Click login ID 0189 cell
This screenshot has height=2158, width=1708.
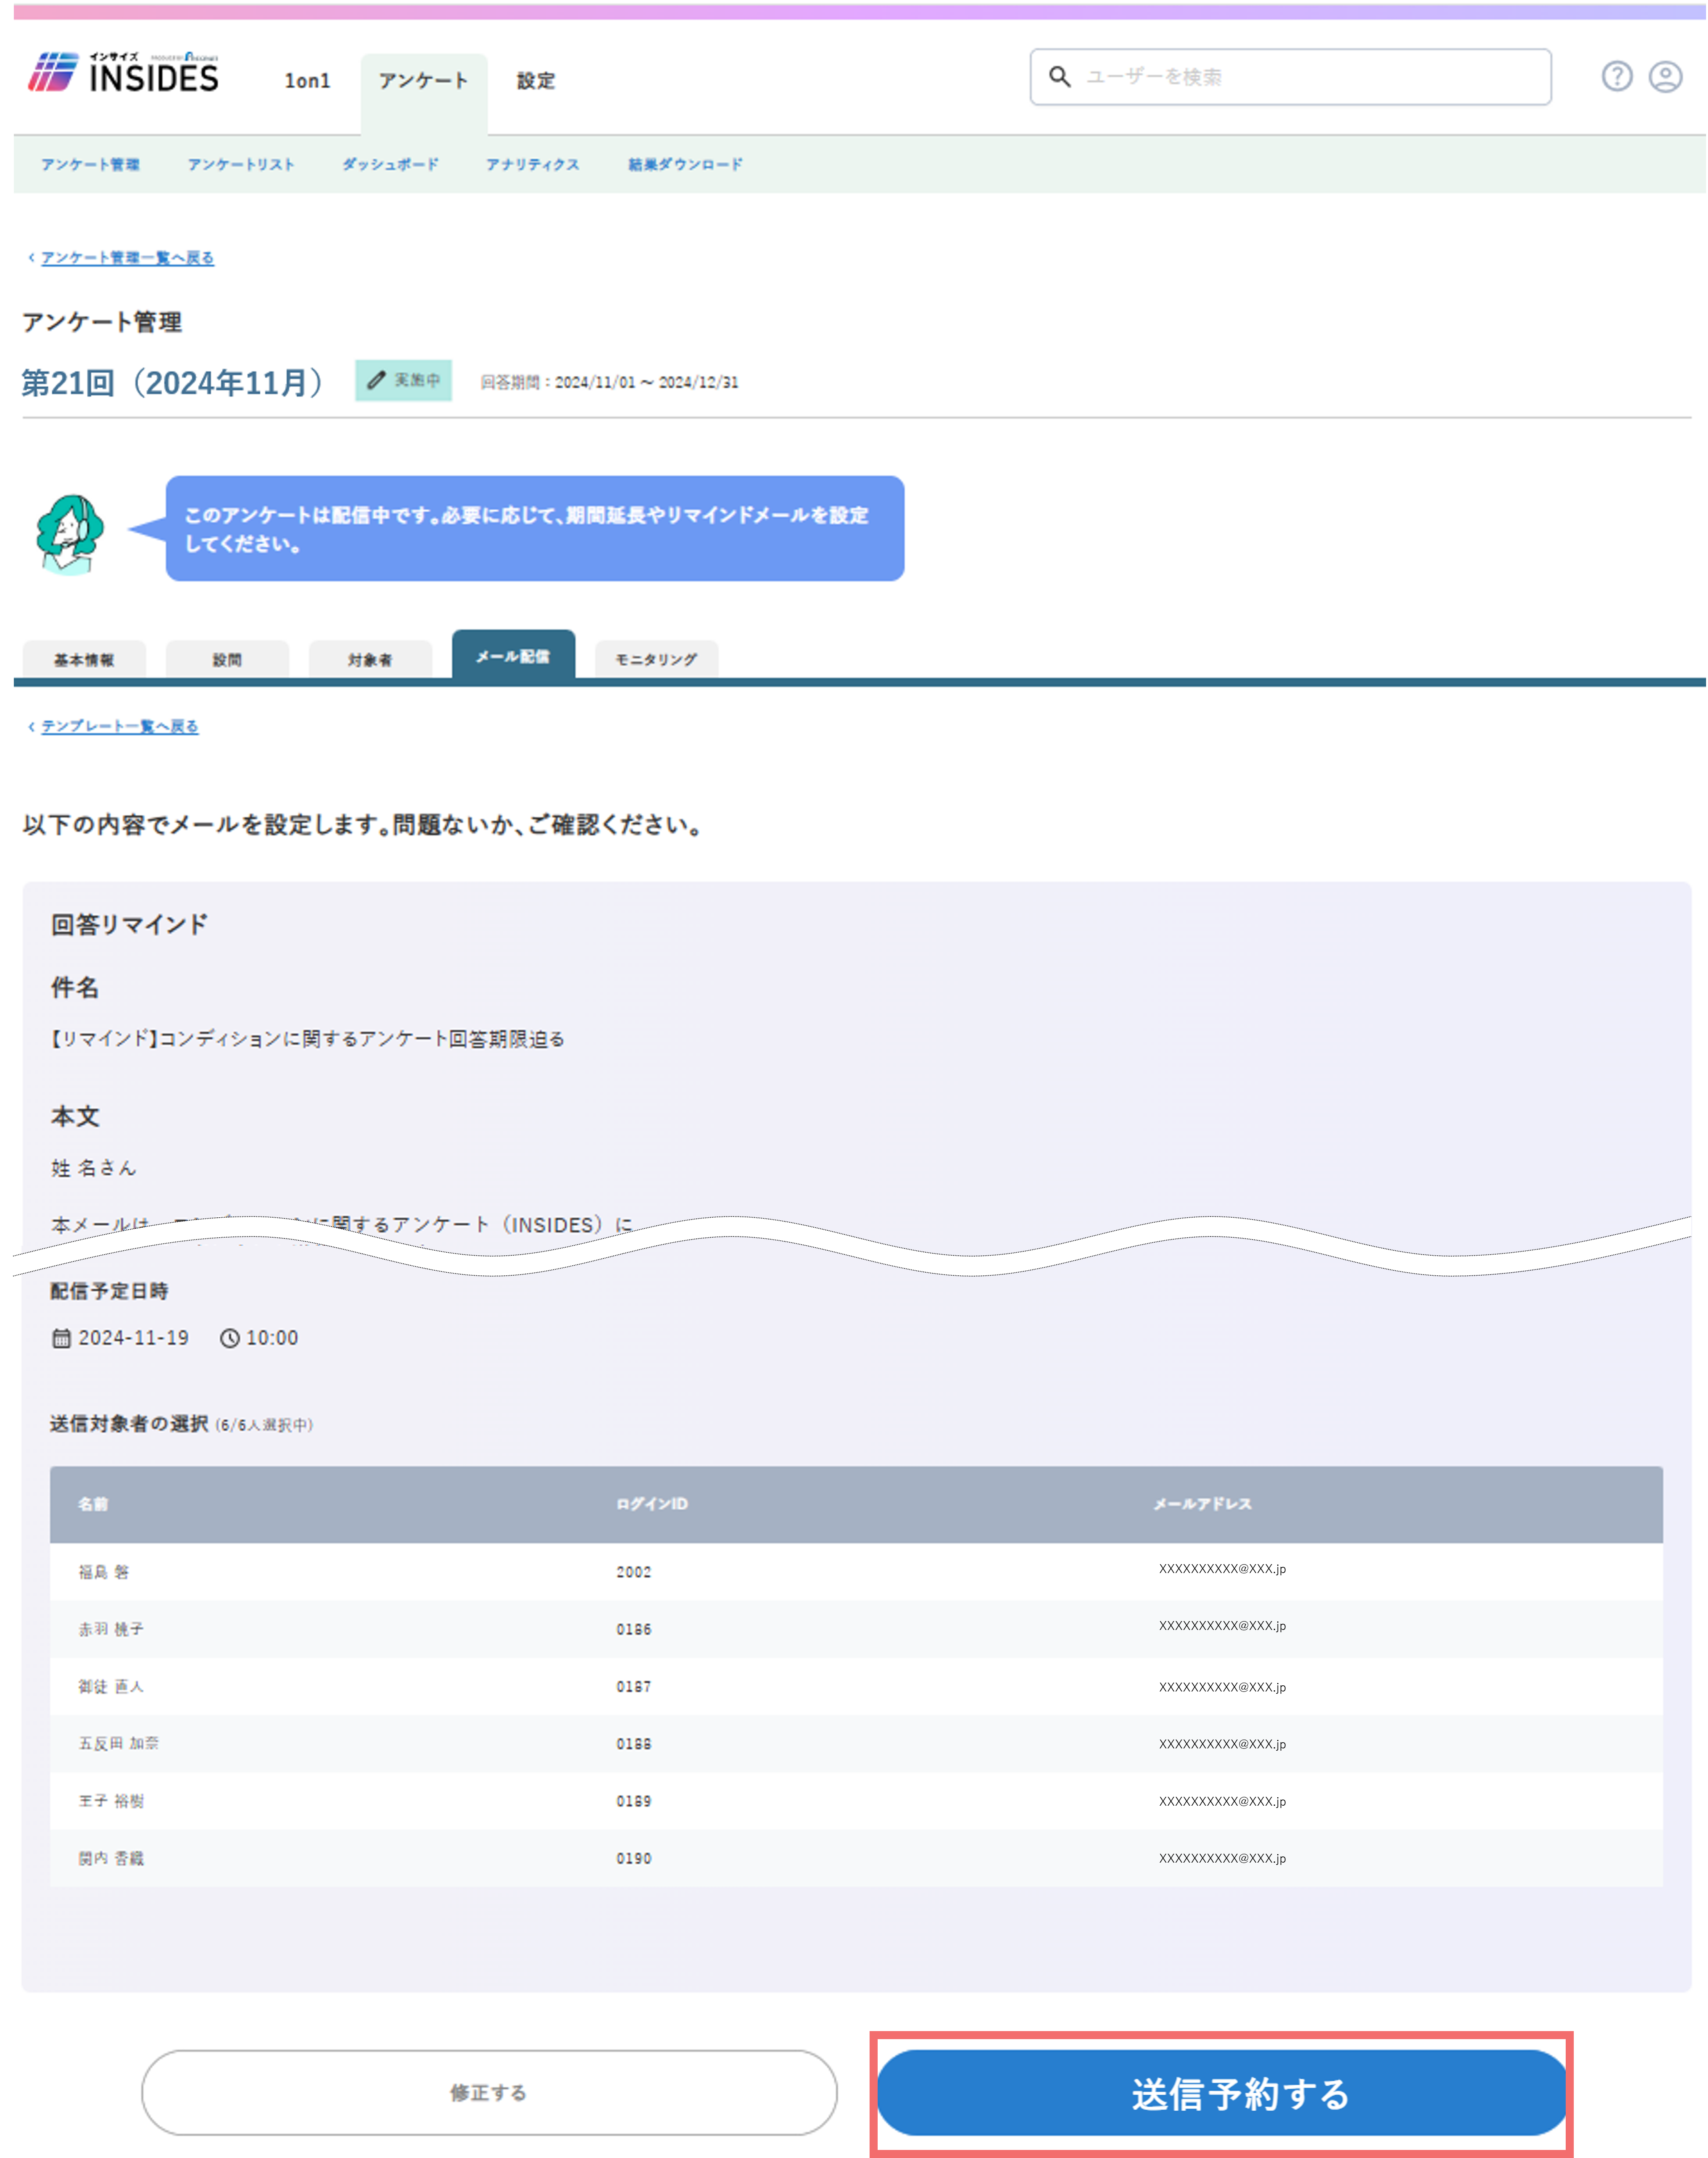pyautogui.click(x=634, y=1801)
